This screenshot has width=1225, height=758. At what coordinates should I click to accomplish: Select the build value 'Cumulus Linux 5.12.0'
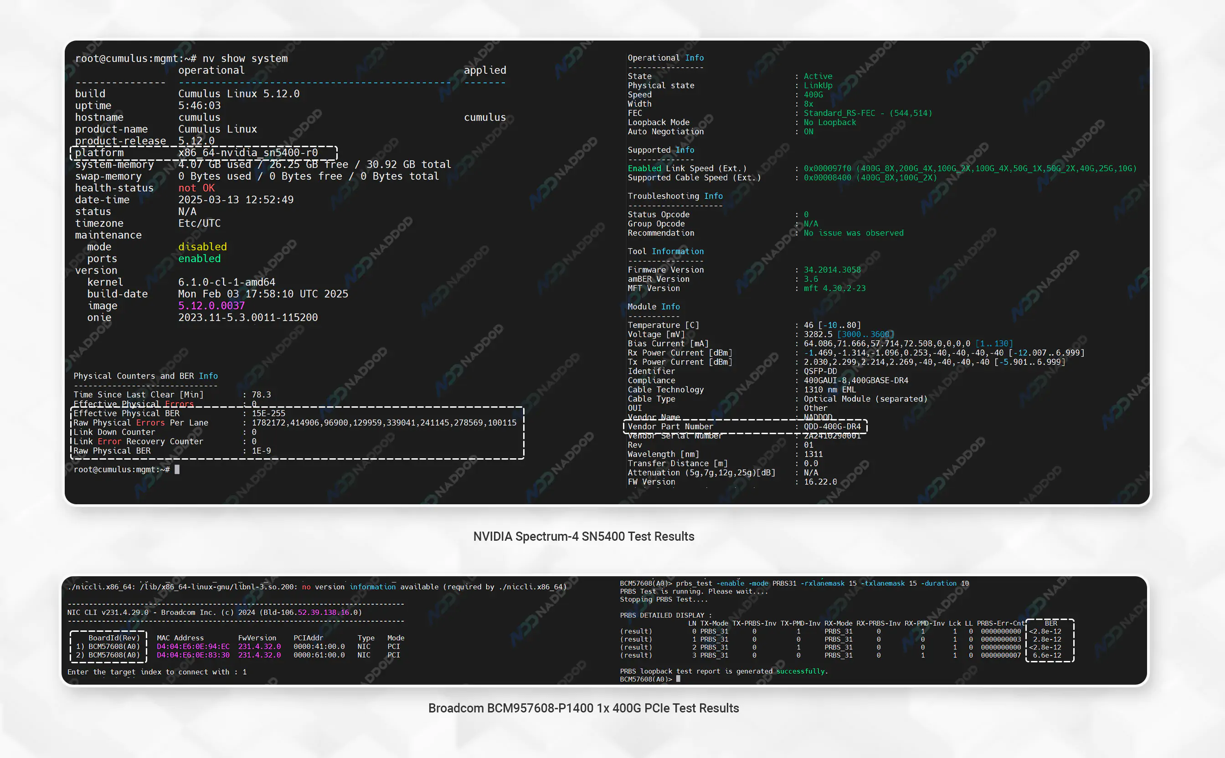pyautogui.click(x=239, y=94)
